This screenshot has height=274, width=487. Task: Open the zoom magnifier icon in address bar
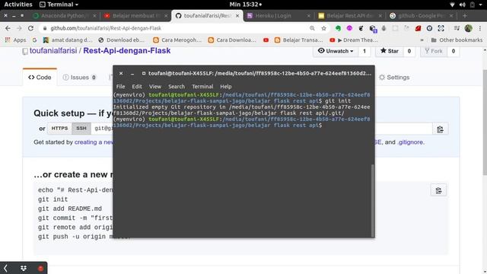(x=312, y=28)
